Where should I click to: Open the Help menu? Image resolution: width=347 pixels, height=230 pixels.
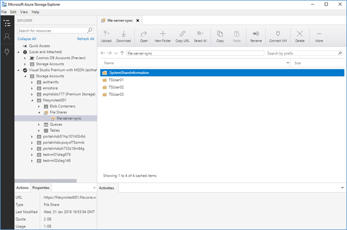click(35, 12)
